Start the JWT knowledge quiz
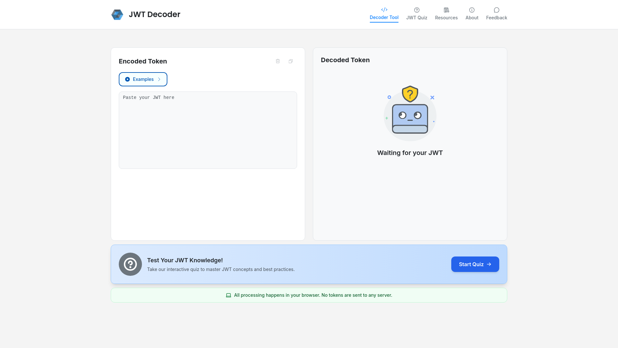 pos(475,264)
